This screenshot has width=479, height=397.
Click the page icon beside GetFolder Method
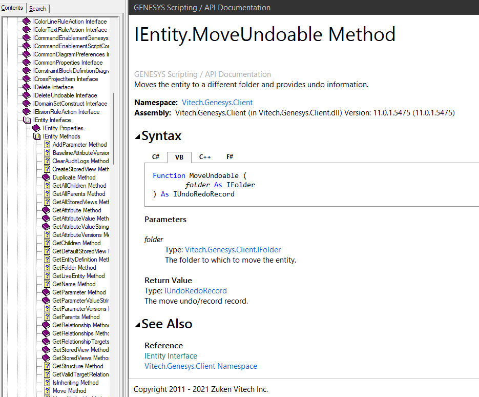47,268
